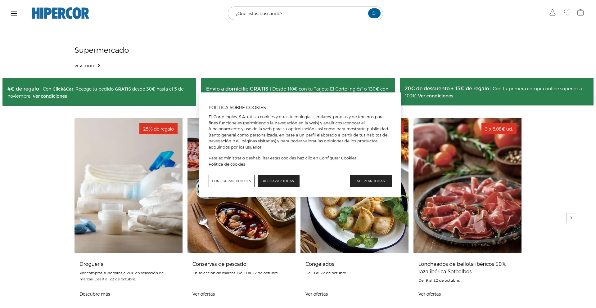Open the hamburger menu
The height and width of the screenshot is (308, 596).
coord(14,13)
